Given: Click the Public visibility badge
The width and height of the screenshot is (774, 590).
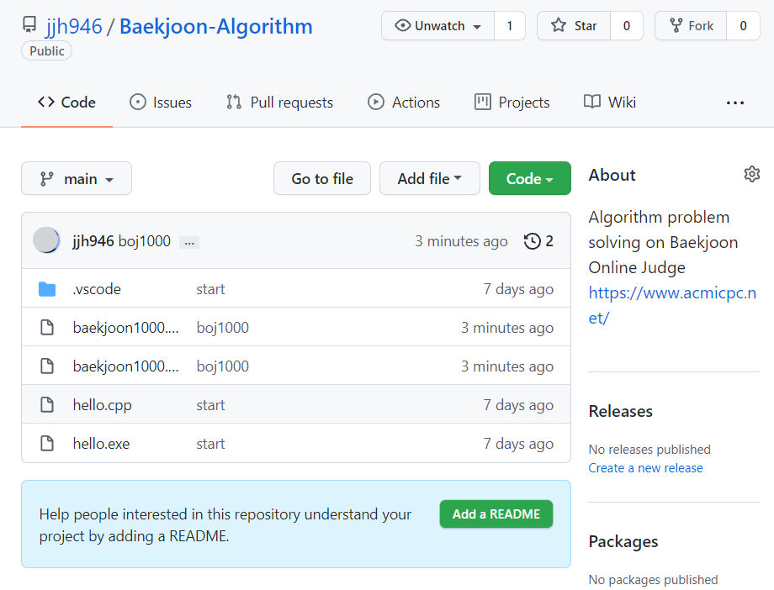Looking at the screenshot, I should (x=47, y=50).
